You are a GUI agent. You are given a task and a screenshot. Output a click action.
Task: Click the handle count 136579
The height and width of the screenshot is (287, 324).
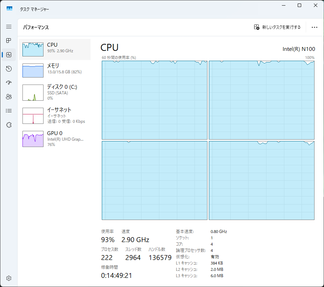click(x=160, y=258)
